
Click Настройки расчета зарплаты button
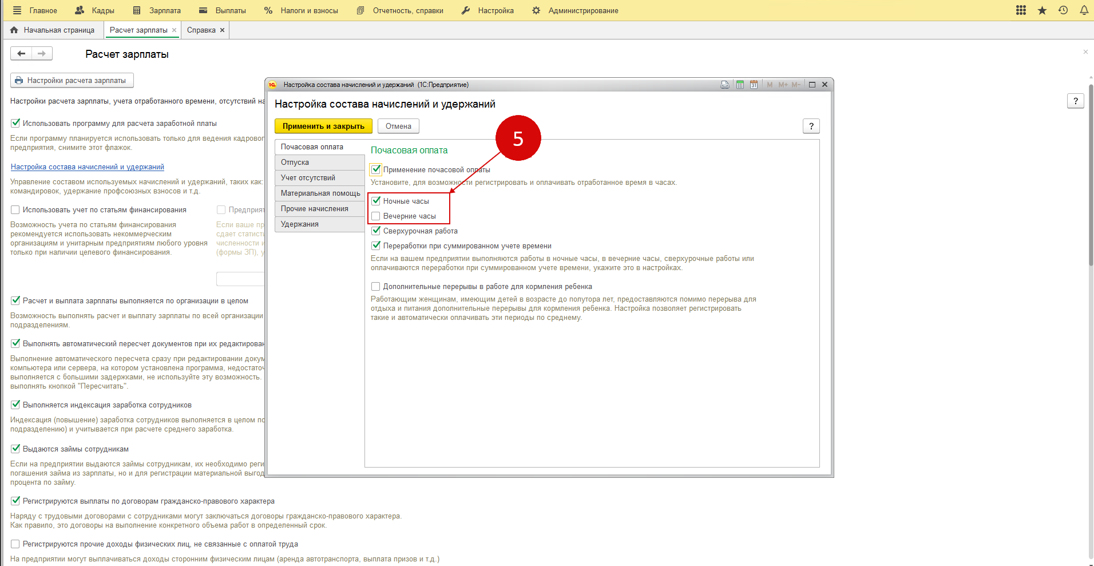pyautogui.click(x=72, y=80)
